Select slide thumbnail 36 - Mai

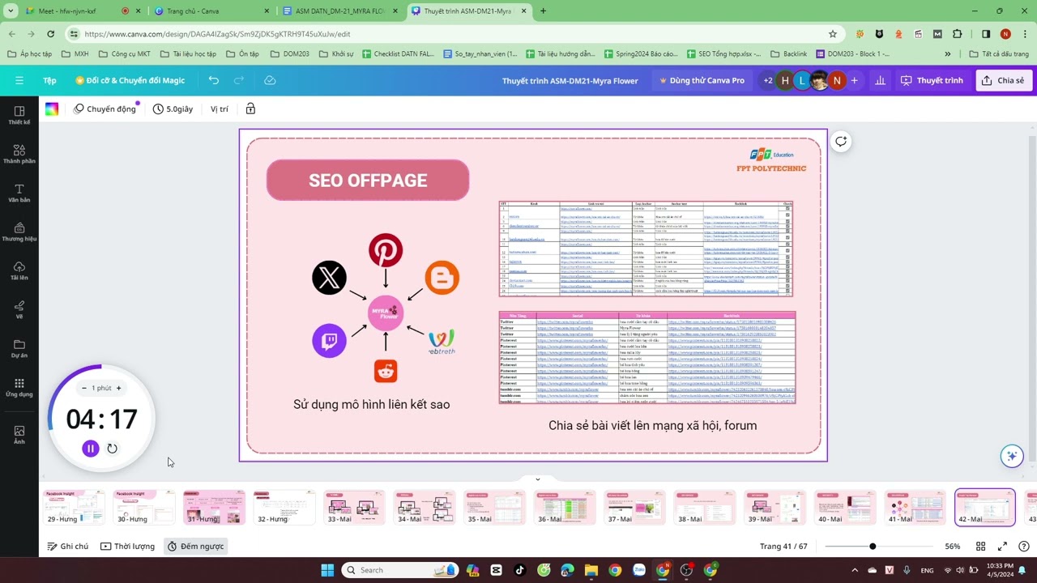click(565, 508)
